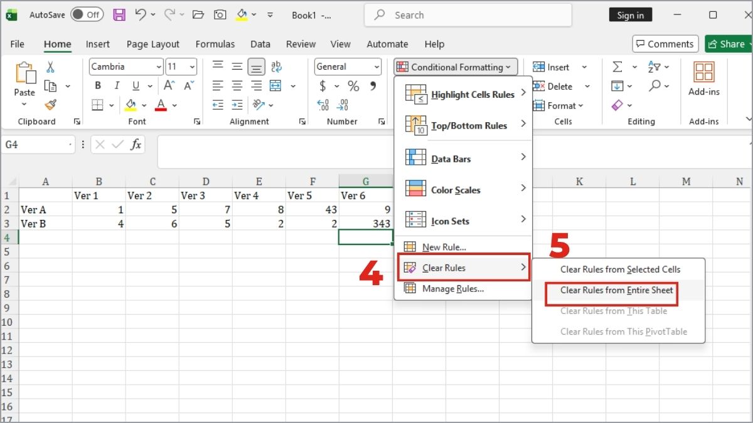Screen dimensions: 753x423
Task: Open Icon Sets submenu
Action: coord(463,221)
